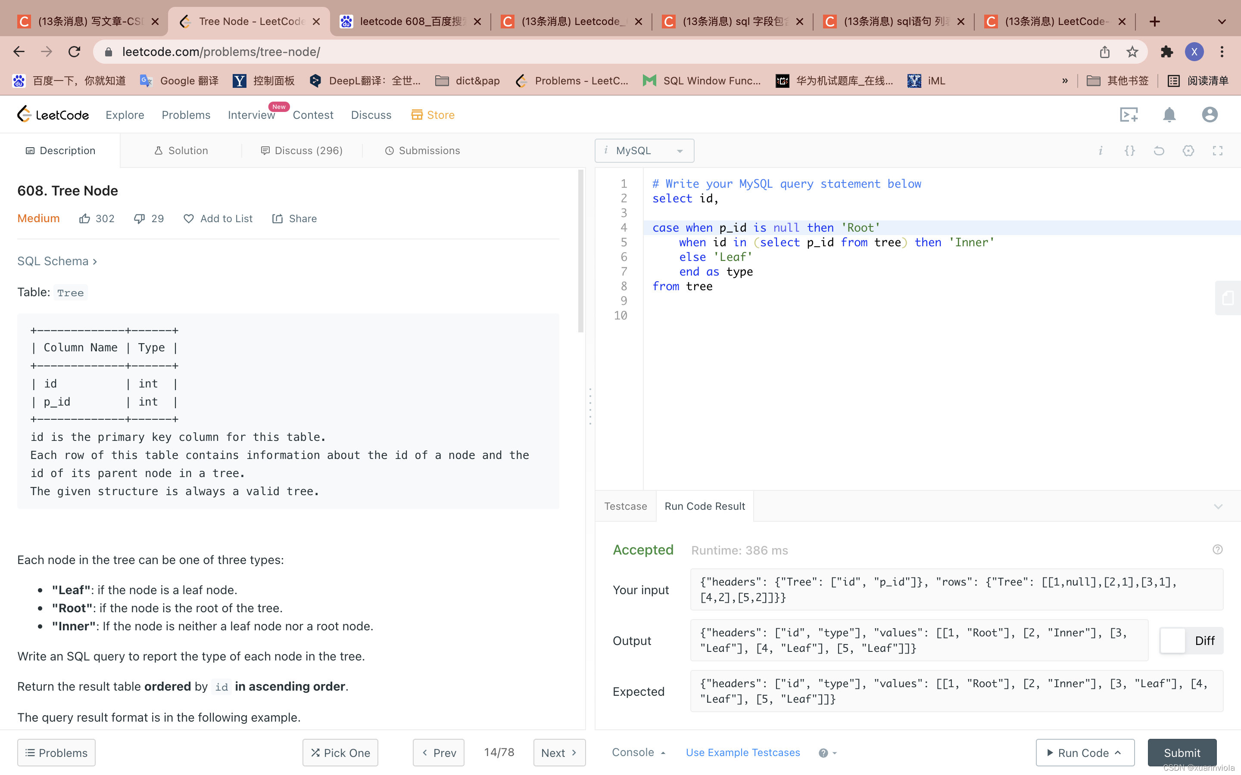Switch to the Solution tab

click(181, 150)
